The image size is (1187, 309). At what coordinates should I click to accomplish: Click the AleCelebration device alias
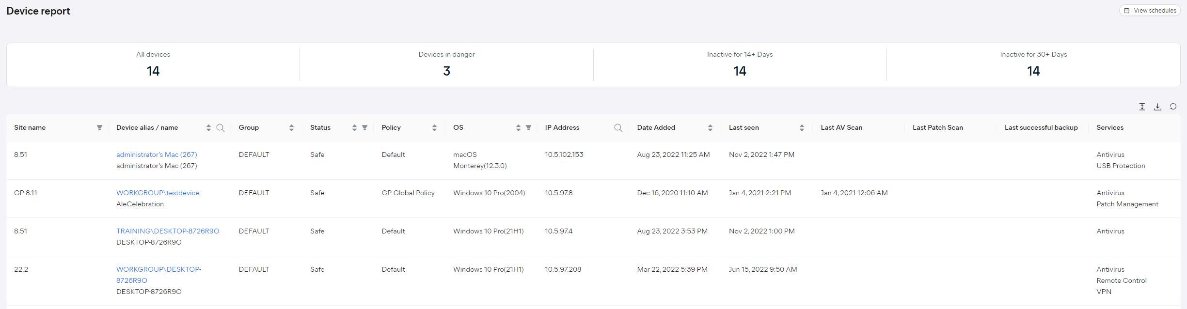point(140,204)
